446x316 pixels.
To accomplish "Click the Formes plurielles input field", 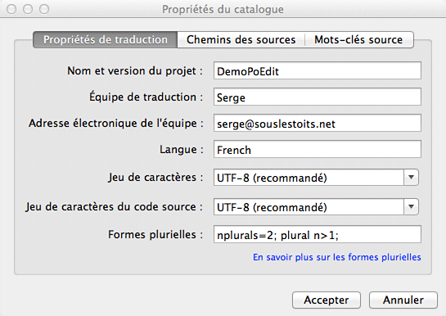I will tap(318, 234).
